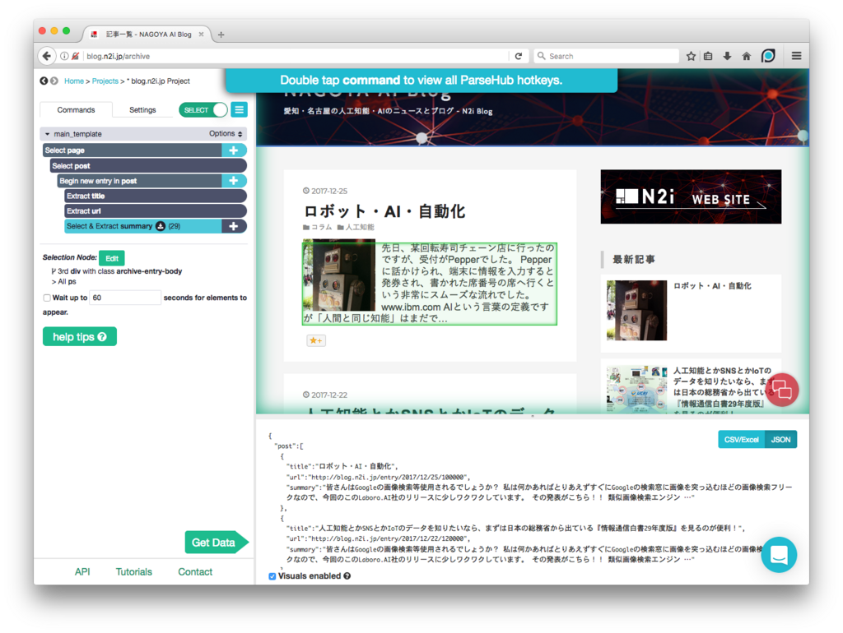Open the ParseHub extension icon

[768, 56]
